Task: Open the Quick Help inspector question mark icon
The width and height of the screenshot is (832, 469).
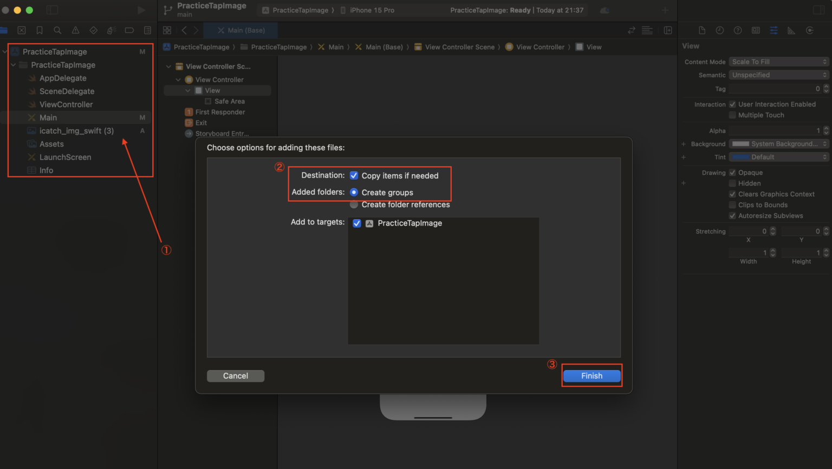Action: [738, 30]
